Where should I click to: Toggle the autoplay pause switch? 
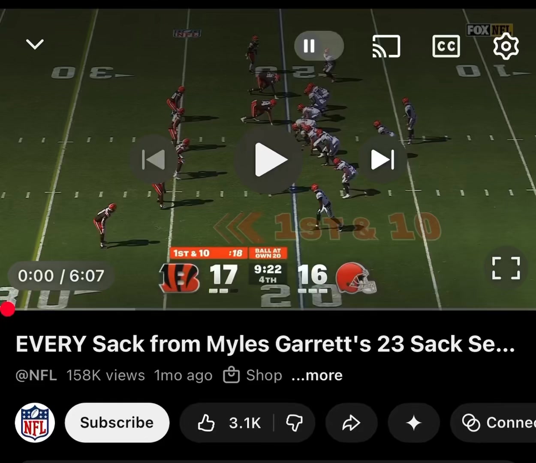[319, 46]
